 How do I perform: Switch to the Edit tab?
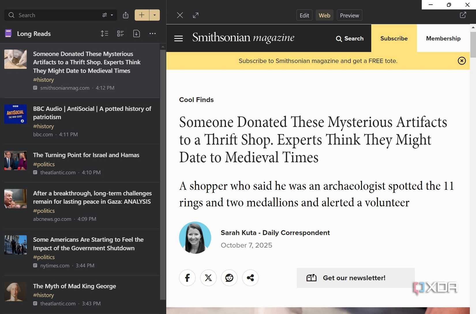(304, 15)
